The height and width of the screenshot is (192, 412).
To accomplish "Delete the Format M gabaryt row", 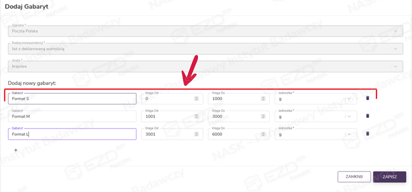I will (367, 116).
